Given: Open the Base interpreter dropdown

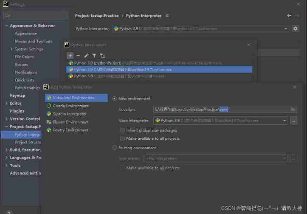Looking at the screenshot, I should (284, 121).
